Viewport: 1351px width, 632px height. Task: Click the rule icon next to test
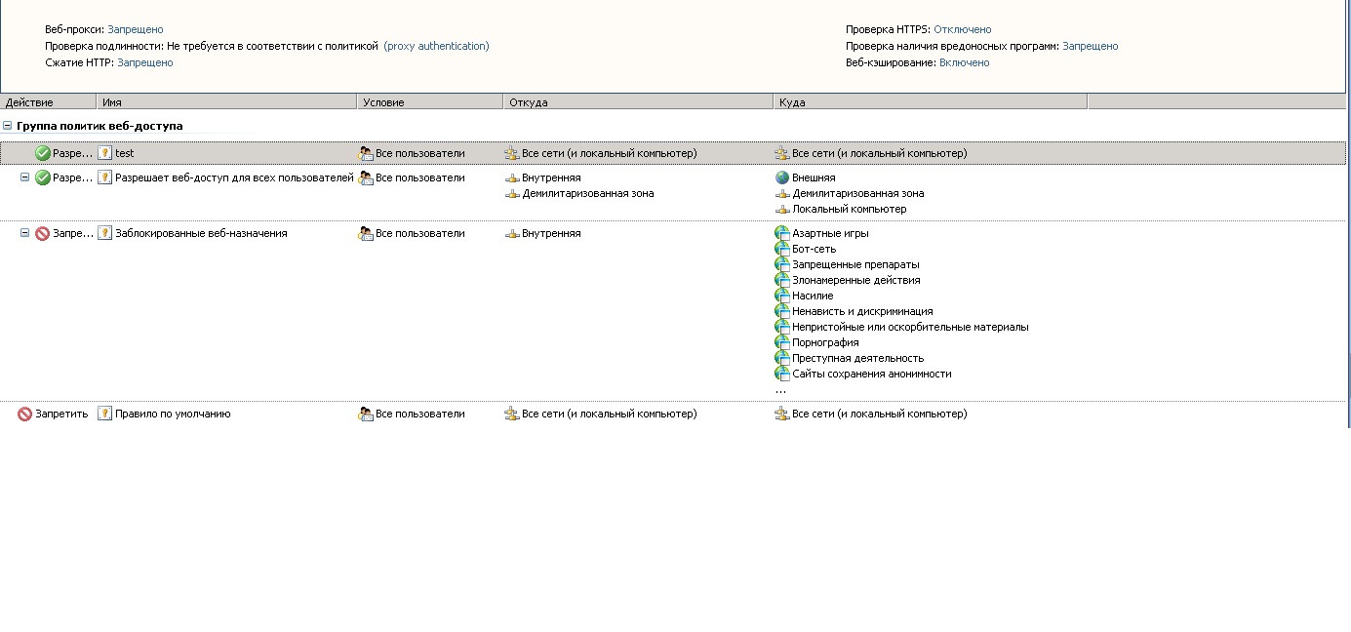tap(105, 153)
